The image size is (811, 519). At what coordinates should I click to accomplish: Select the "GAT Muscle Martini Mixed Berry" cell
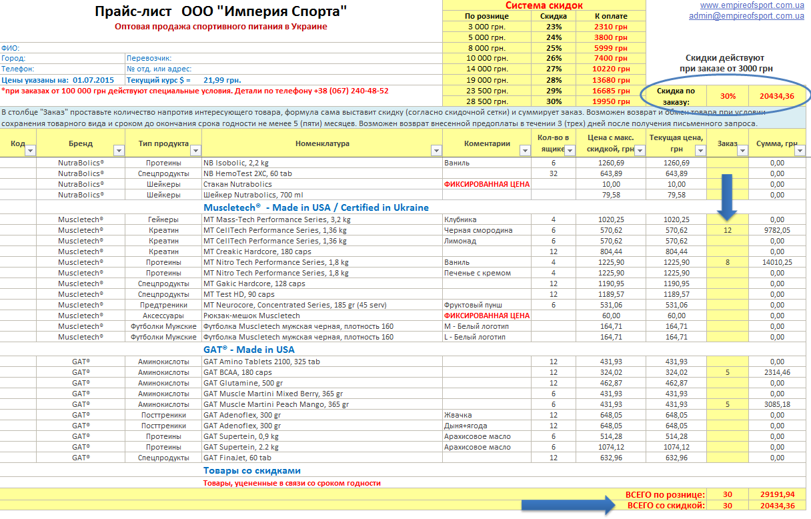pyautogui.click(x=321, y=394)
